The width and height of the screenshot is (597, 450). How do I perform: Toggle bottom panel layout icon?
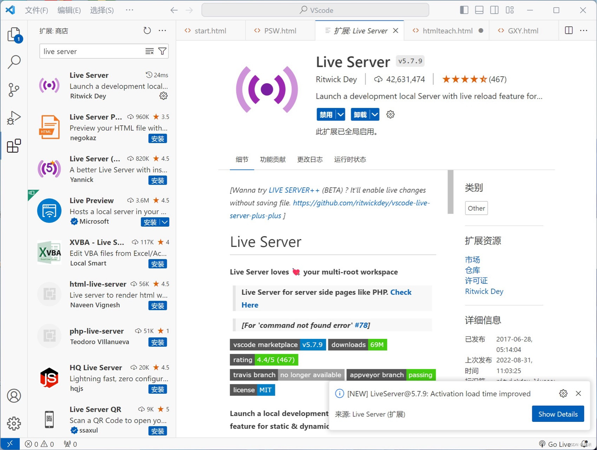(479, 10)
